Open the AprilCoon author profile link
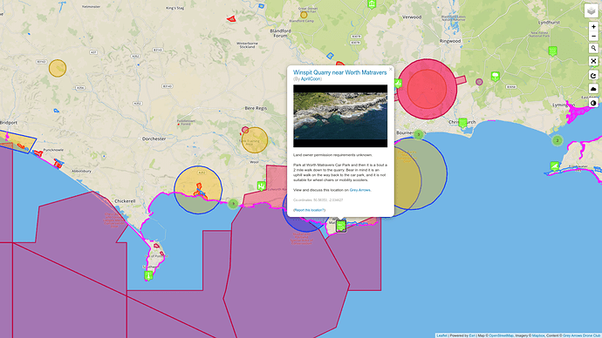 [311, 79]
